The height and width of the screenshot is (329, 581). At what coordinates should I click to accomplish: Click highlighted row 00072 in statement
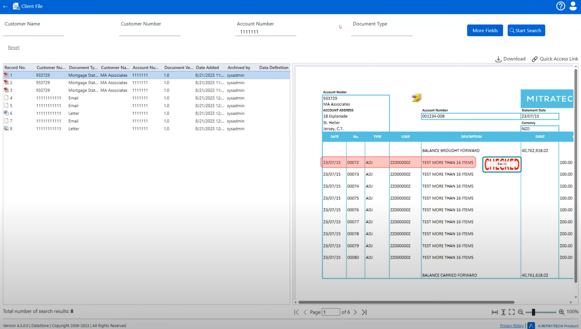pos(398,162)
